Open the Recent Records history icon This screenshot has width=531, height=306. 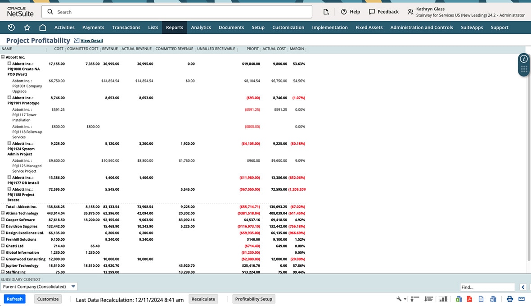[x=12, y=27]
